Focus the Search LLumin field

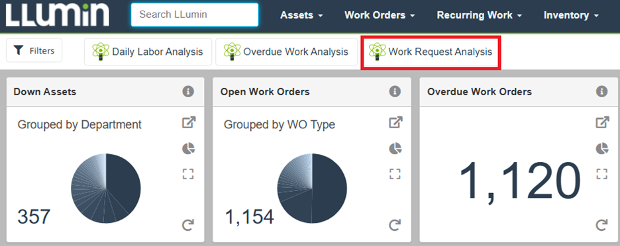click(195, 15)
